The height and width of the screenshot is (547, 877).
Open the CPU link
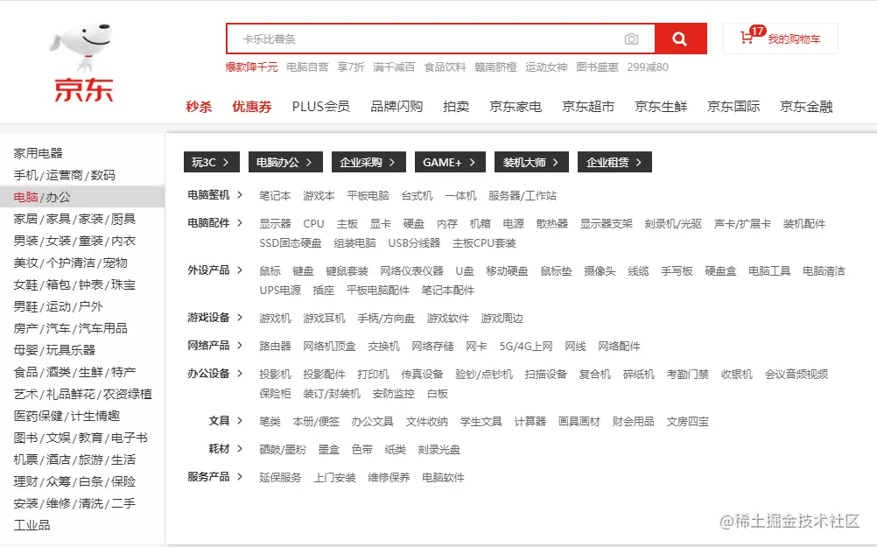[313, 224]
